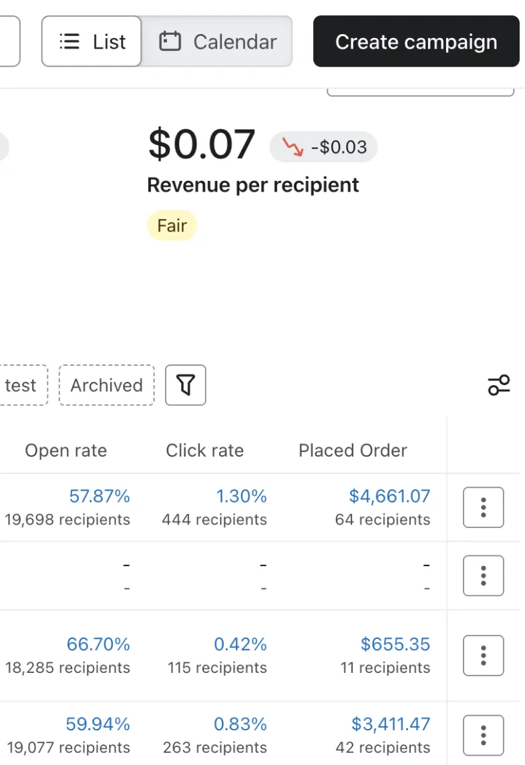Open the 66.70% open rate link
525x765 pixels.
(x=98, y=644)
